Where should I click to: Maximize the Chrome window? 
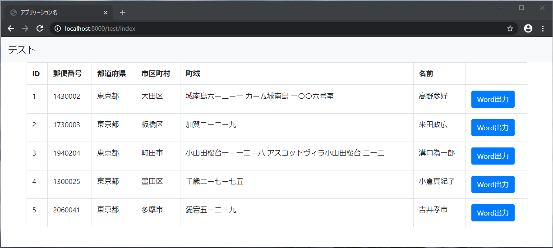(521, 8)
